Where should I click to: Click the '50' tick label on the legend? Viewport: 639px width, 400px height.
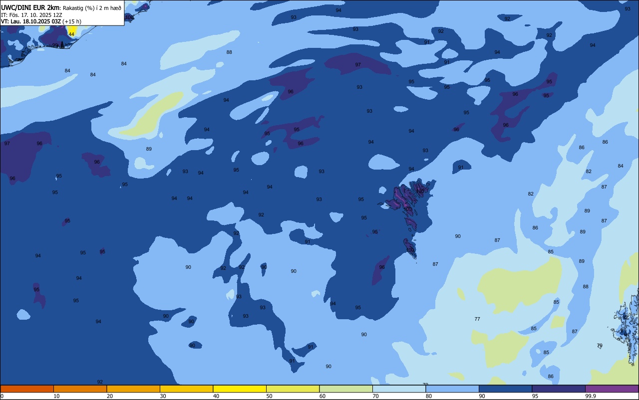pyautogui.click(x=269, y=396)
